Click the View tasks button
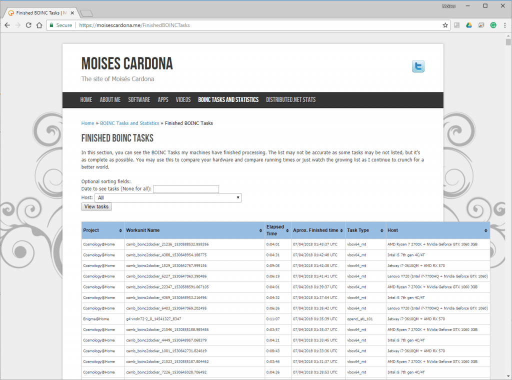Viewport: 512px width, 380px height. point(96,206)
